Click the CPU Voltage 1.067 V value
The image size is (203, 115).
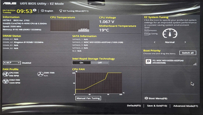point(107,22)
